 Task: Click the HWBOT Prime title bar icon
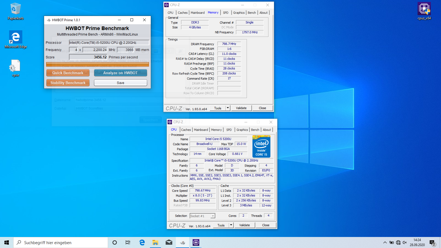pyautogui.click(x=49, y=20)
